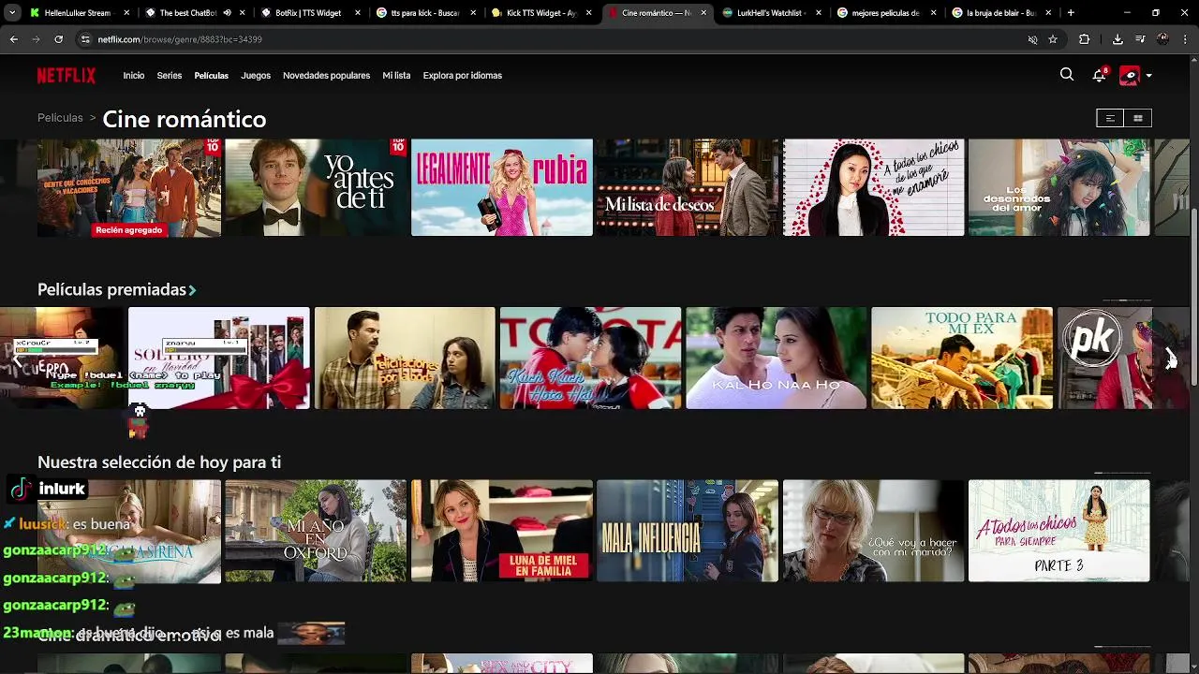This screenshot has height=674, width=1199.
Task: Open the Legalmente rubia thumbnail
Action: [x=502, y=187]
